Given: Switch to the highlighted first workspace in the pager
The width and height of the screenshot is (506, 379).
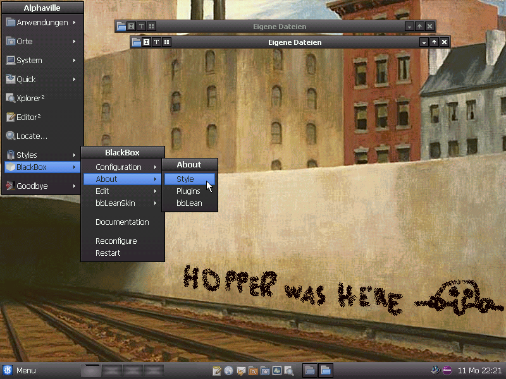Looking at the screenshot, I should point(91,370).
